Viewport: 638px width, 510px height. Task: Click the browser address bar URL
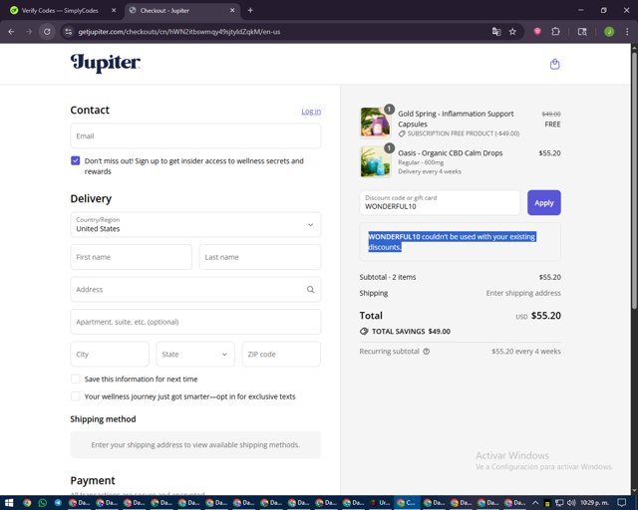tap(179, 32)
